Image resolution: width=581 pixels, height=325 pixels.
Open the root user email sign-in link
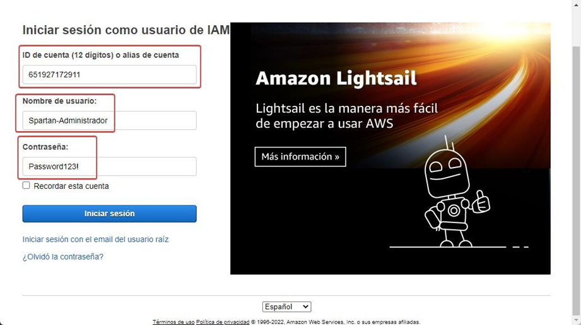pyautogui.click(x=95, y=239)
